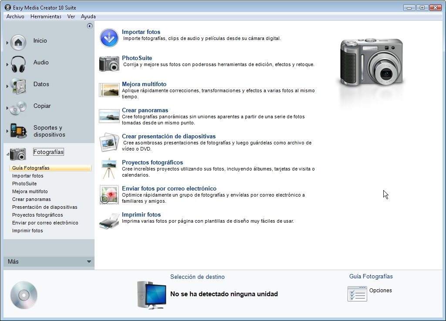Expand the Copiar section arrow
The width and height of the screenshot is (446, 321).
[x=7, y=108]
